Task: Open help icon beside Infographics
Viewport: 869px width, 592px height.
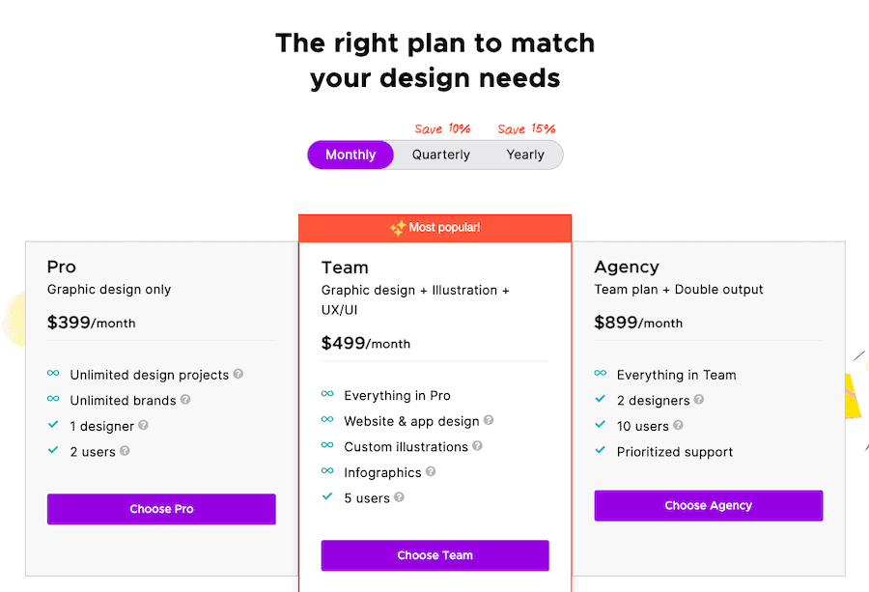Action: [431, 471]
